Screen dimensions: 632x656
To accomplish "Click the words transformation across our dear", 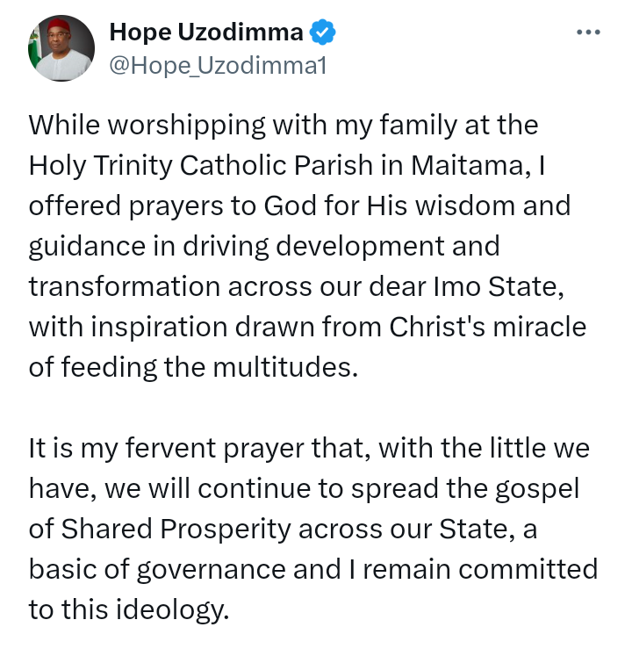I will click(x=227, y=286).
